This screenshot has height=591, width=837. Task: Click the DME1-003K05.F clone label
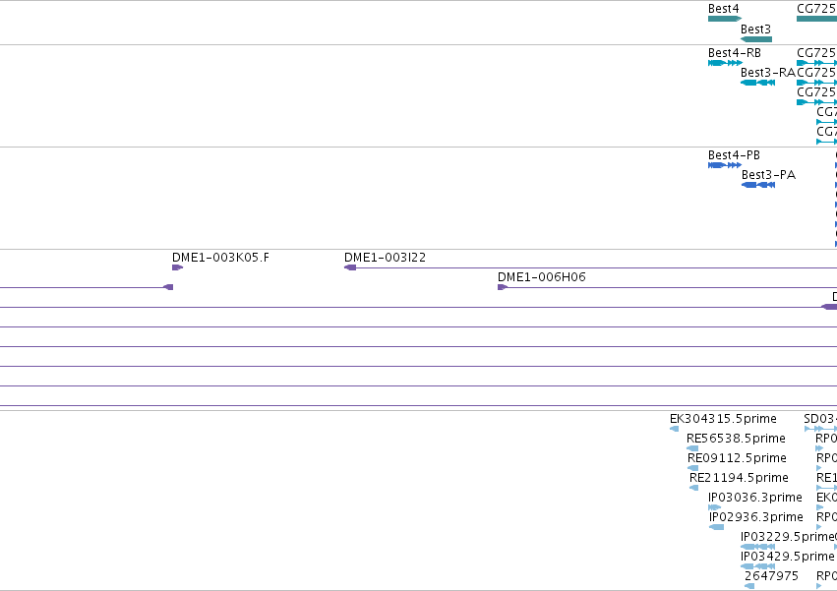(x=220, y=258)
